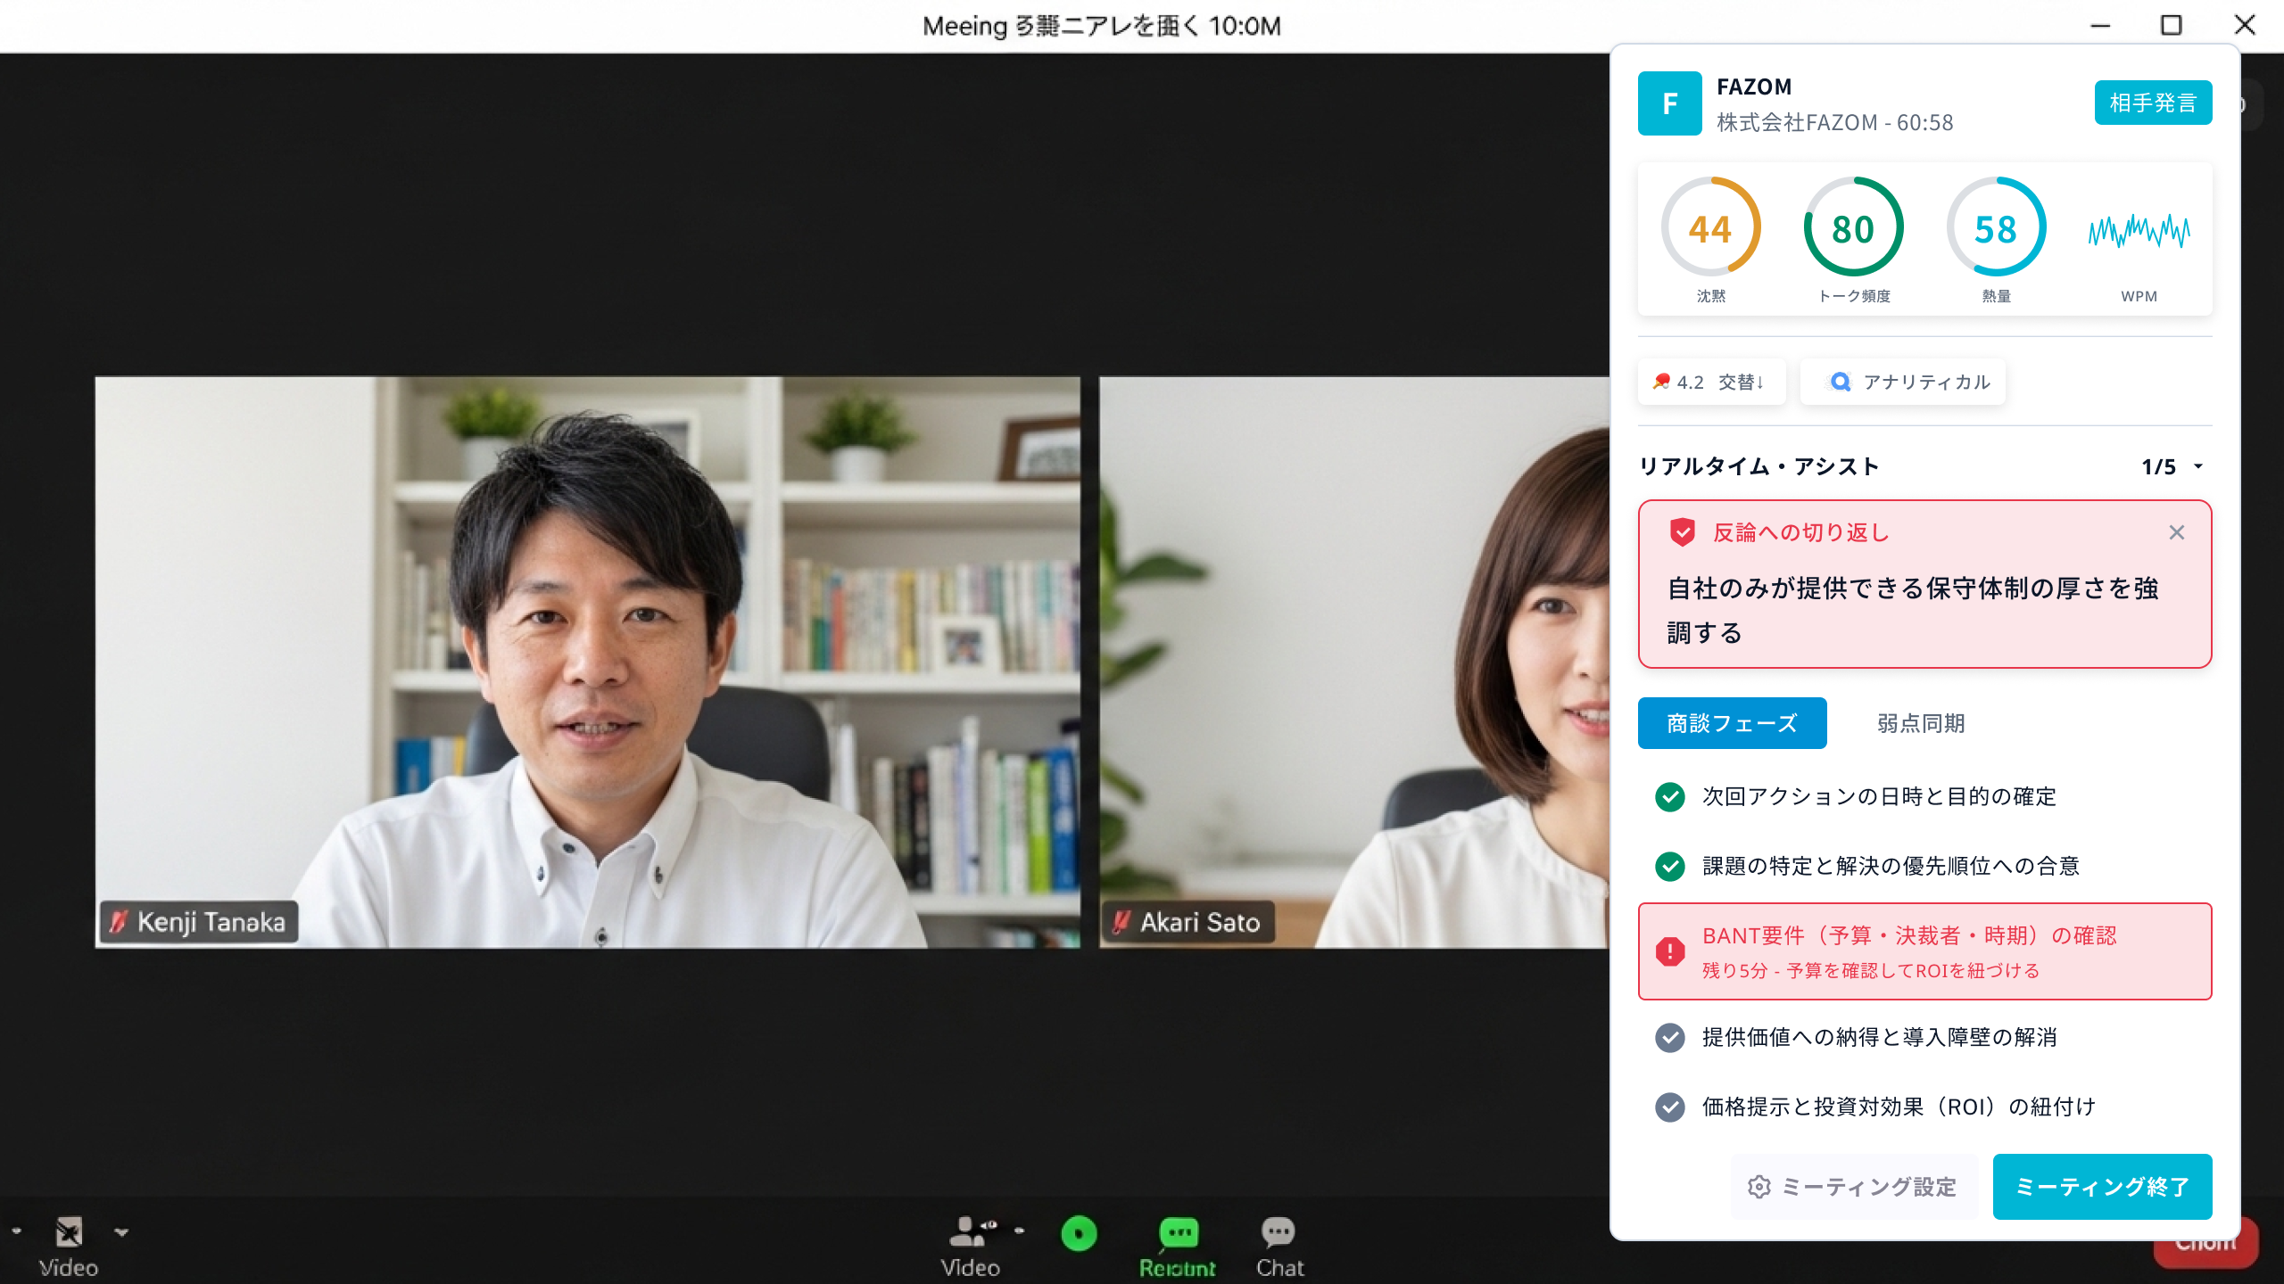This screenshot has height=1284, width=2284.
Task: Open the arrow next to muted video icon
Action: [122, 1232]
